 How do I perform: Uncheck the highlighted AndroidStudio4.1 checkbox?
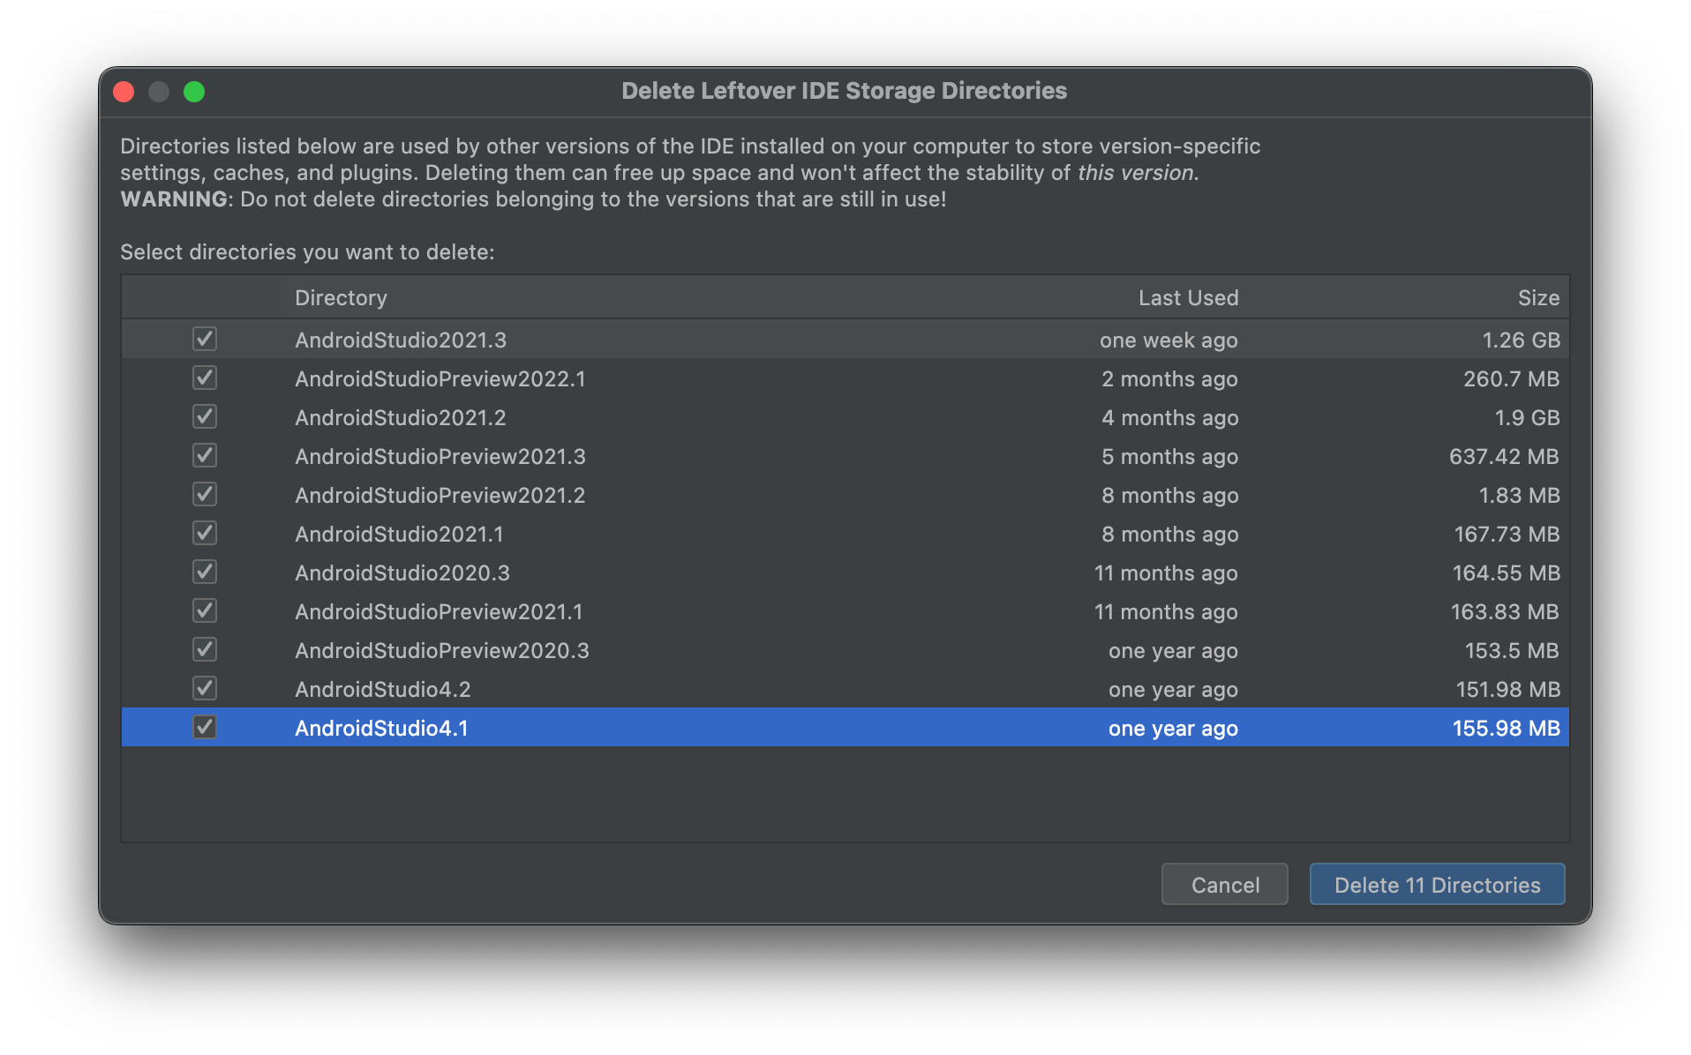205,728
